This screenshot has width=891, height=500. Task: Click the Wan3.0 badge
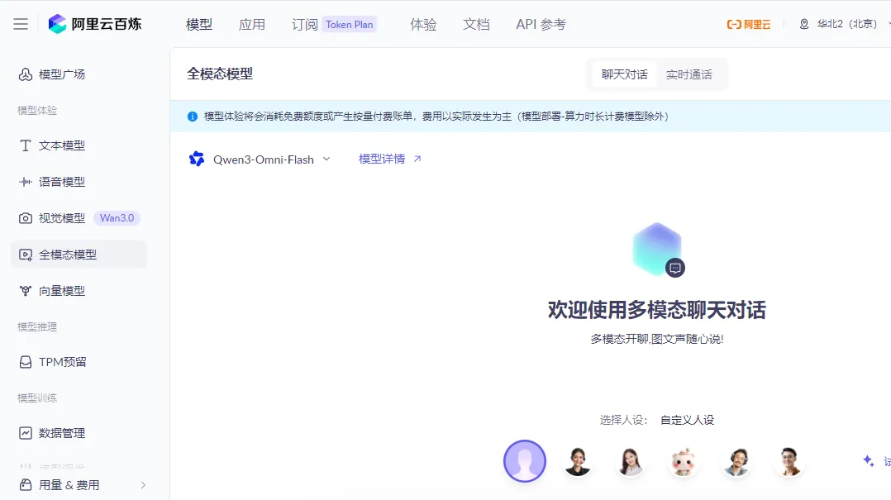117,218
